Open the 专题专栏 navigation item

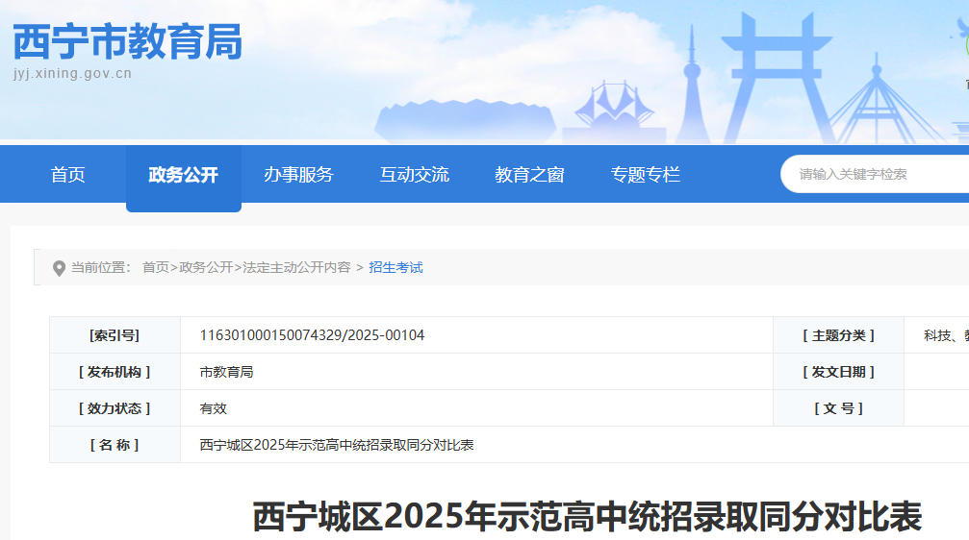point(645,175)
